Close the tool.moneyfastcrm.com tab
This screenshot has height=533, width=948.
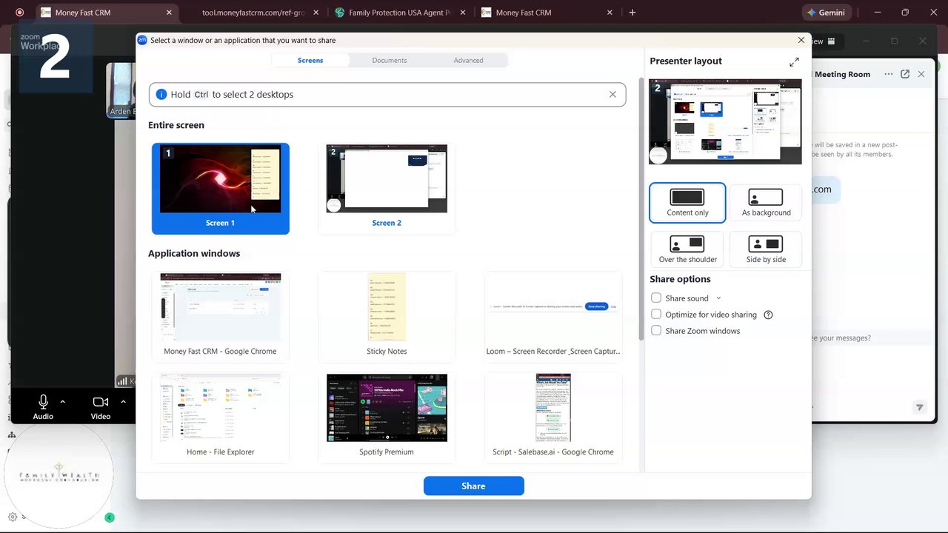tap(316, 13)
